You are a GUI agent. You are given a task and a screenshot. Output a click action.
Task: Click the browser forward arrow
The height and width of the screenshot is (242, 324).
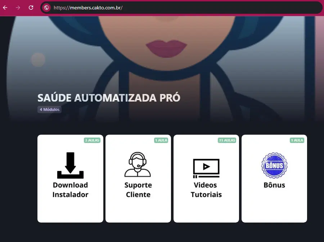[18, 8]
